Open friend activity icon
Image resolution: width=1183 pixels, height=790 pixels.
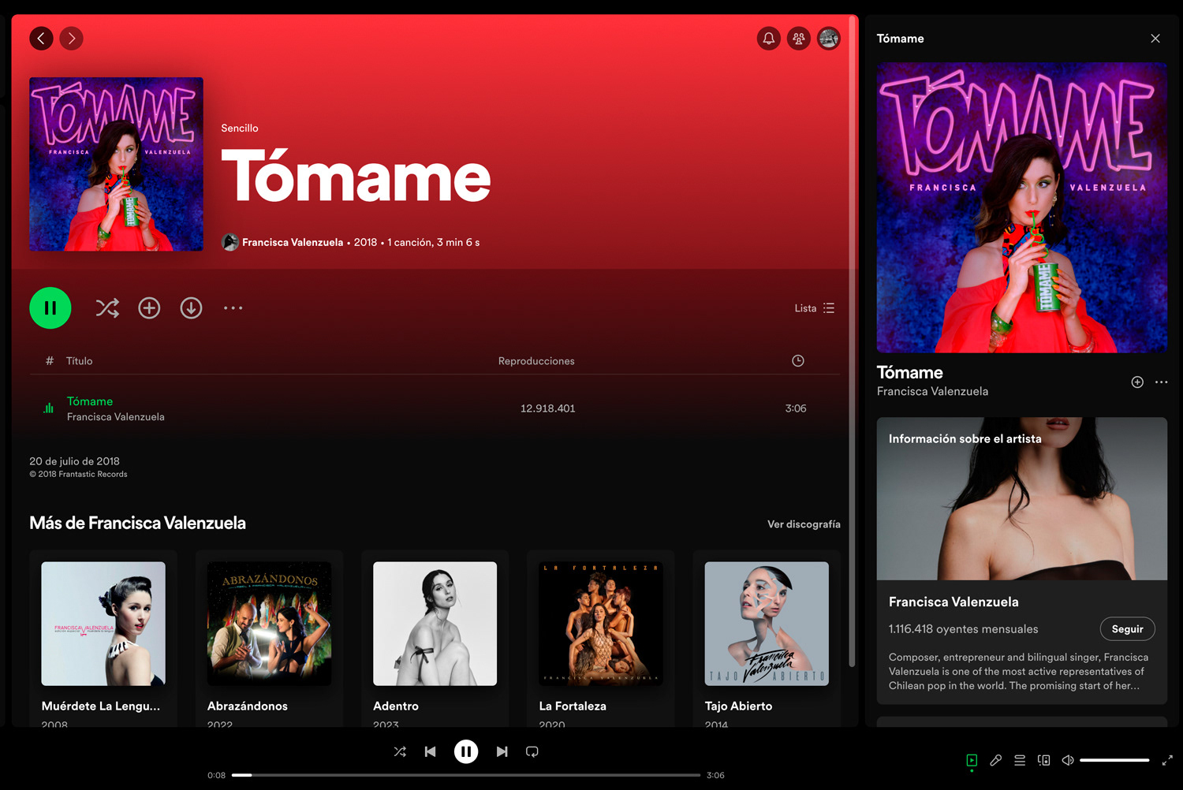click(x=798, y=38)
